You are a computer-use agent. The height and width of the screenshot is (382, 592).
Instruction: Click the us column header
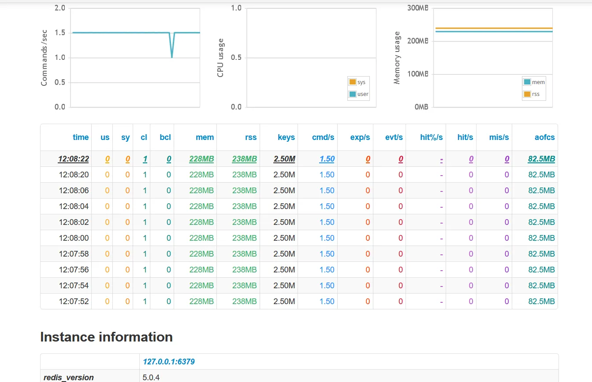pyautogui.click(x=105, y=137)
